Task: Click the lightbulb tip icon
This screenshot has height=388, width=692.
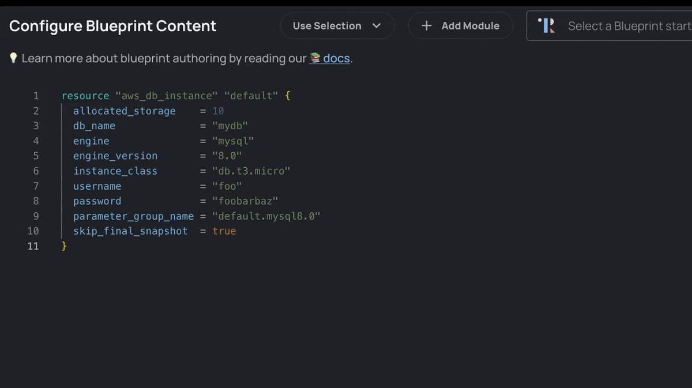Action: click(13, 58)
